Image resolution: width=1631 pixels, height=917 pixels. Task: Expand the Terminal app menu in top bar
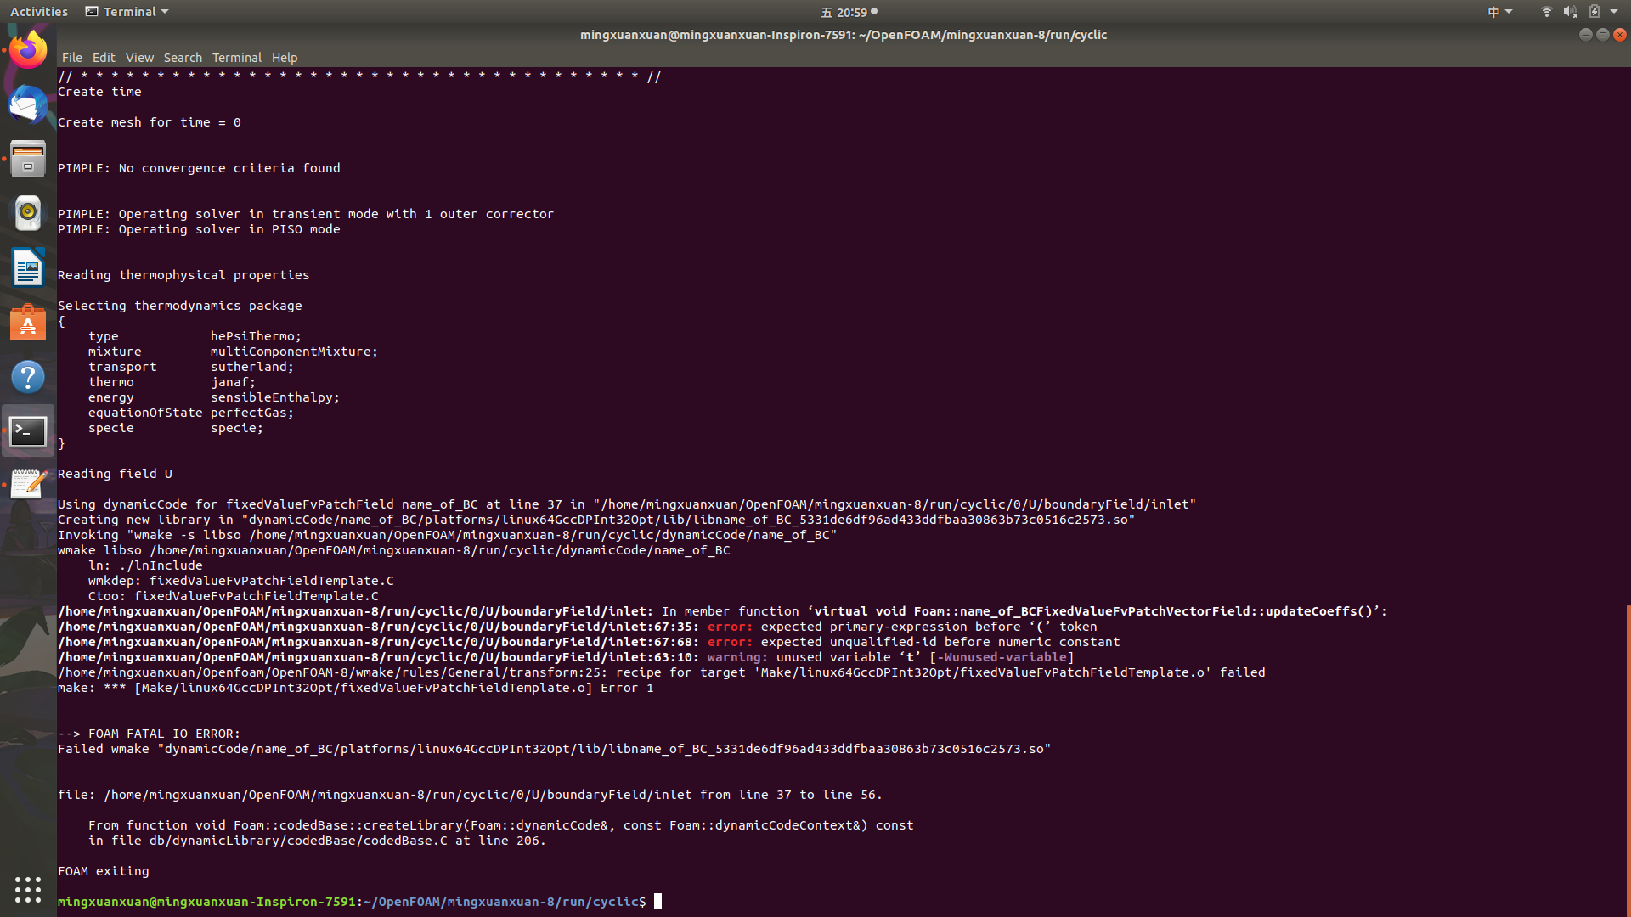point(127,12)
